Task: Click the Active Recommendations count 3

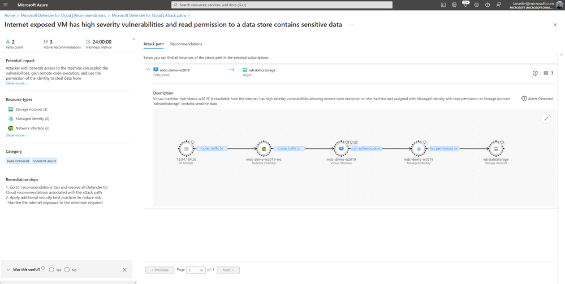Action: [51, 42]
